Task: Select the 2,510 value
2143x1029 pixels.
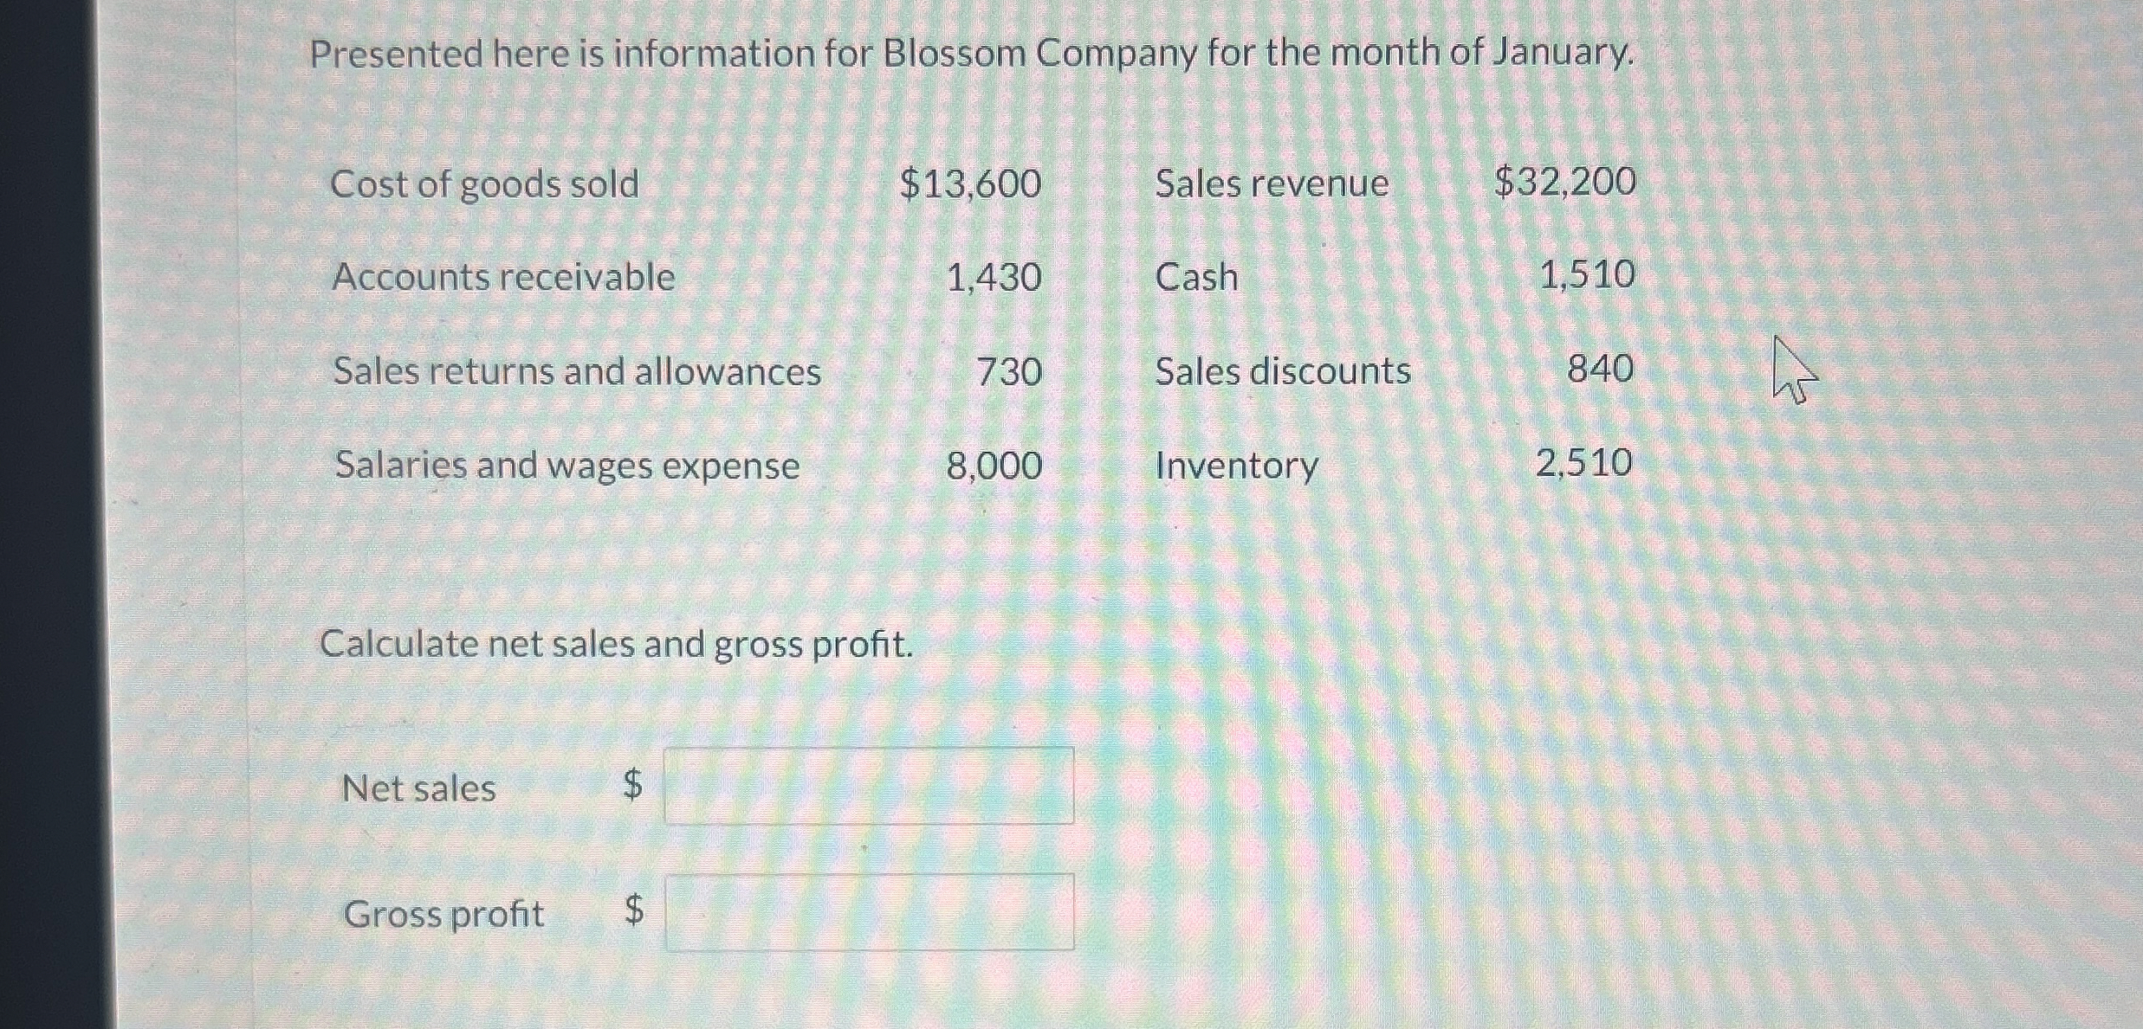Action: tap(1583, 466)
